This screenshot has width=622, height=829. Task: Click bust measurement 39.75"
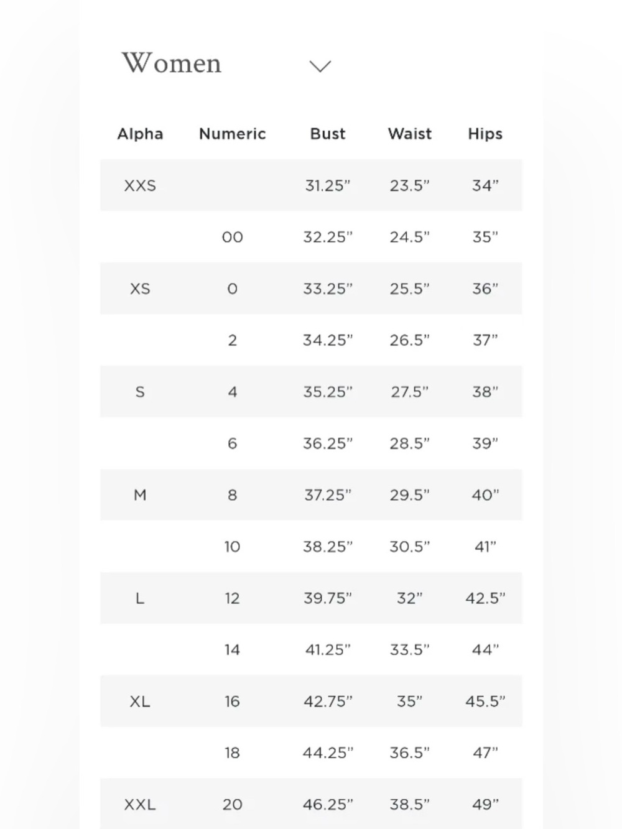[328, 598]
